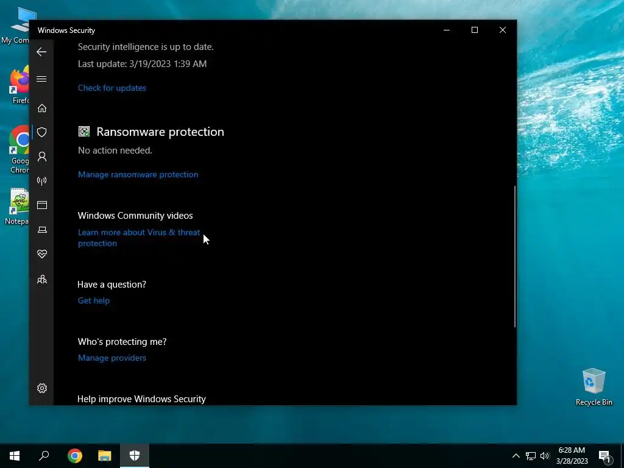Launch Chrome from the taskbar
Screen dimensions: 624x468
75,456
